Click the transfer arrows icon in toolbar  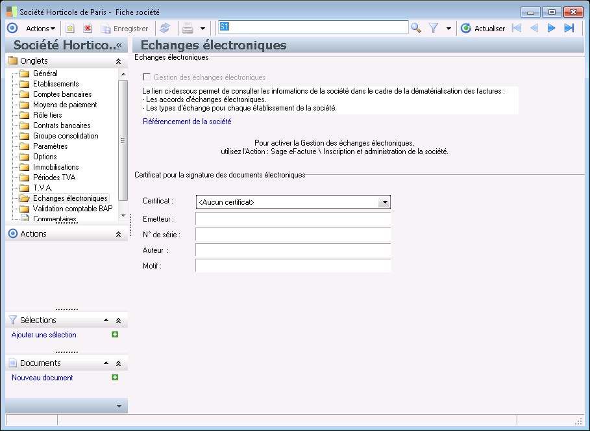[x=165, y=28]
